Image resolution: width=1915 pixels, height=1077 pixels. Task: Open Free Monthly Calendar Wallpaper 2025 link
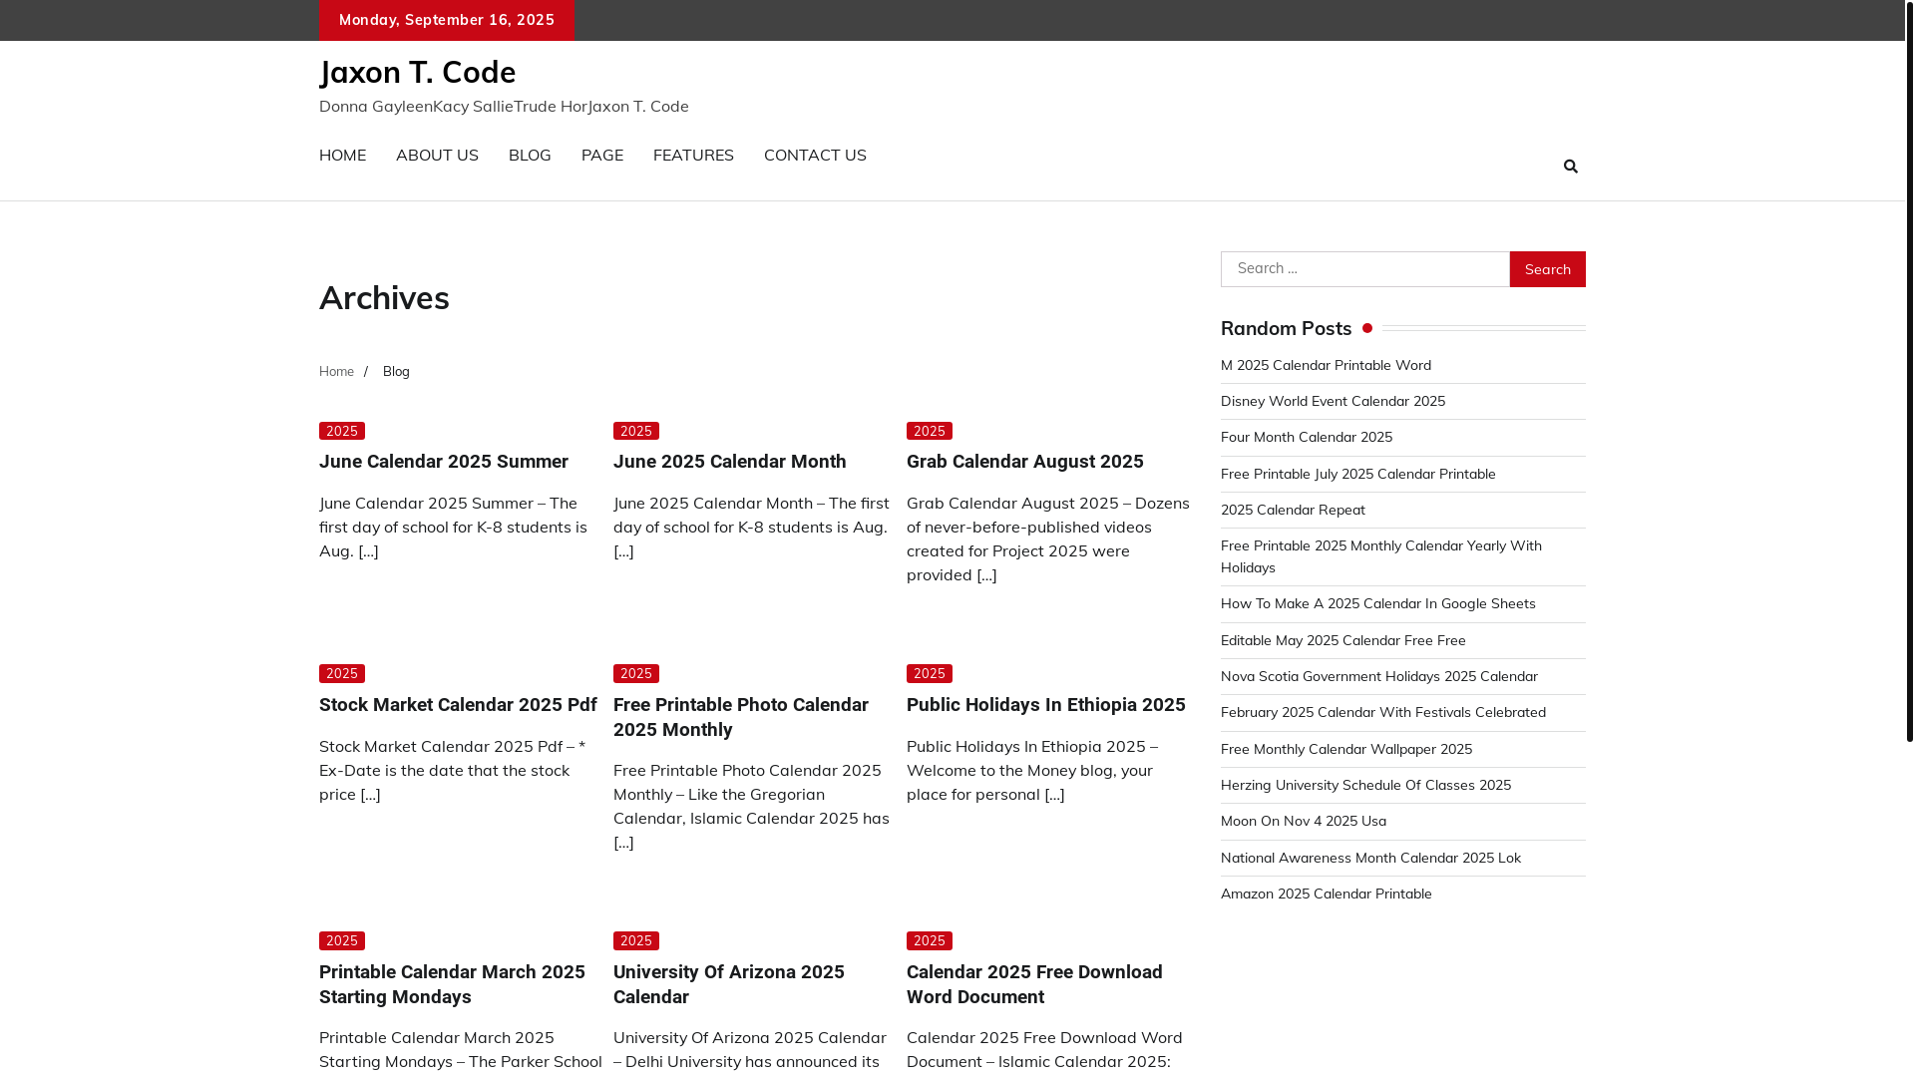tap(1346, 749)
